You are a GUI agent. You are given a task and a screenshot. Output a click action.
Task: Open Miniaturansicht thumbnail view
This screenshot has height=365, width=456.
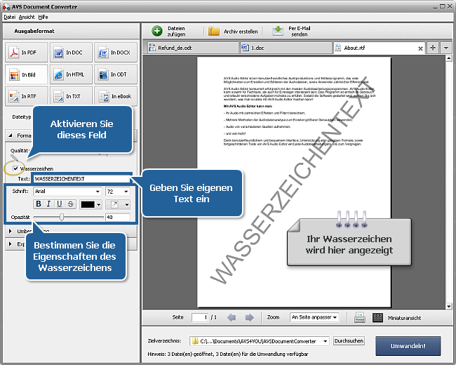pos(397,318)
